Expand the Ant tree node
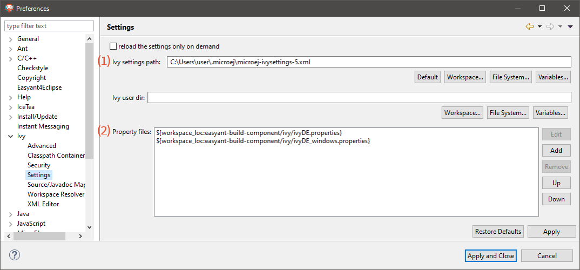580x270 pixels. [10, 49]
